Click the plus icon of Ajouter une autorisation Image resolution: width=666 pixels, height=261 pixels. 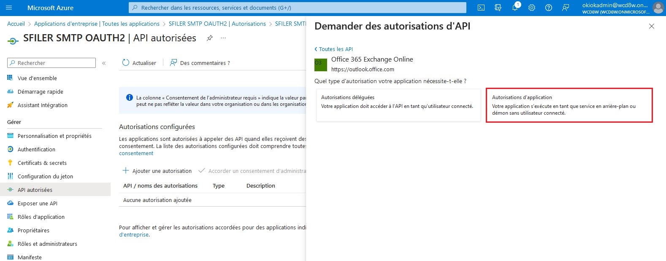tap(125, 171)
